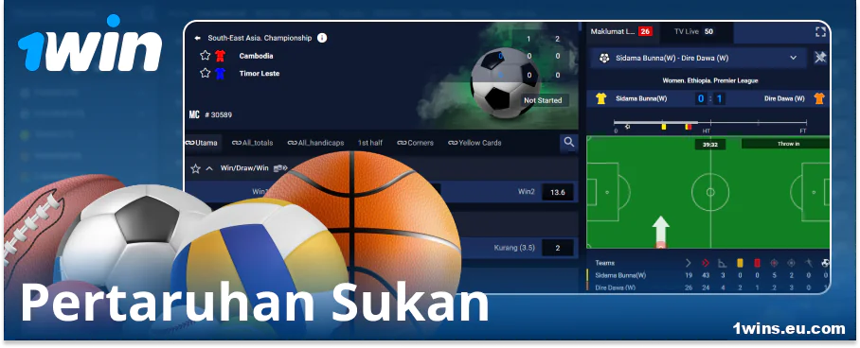Click Dire Dawa's orange jersey icon

[x=819, y=98]
